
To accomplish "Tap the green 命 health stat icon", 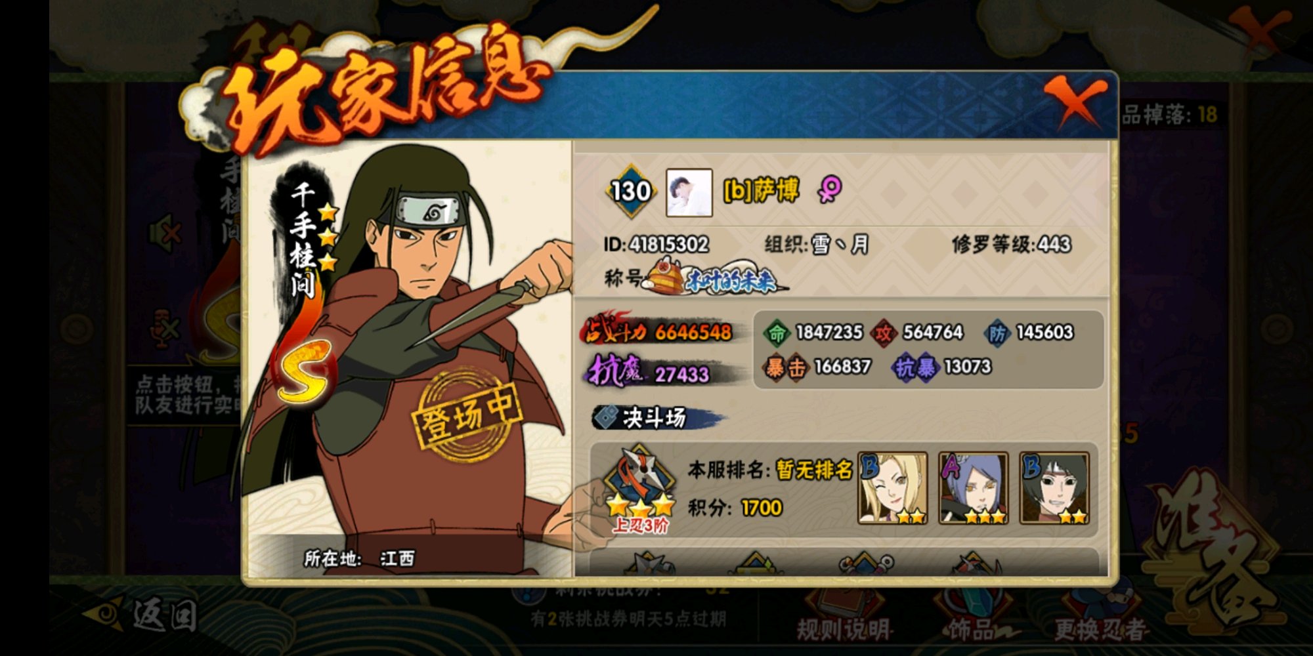I will (777, 333).
